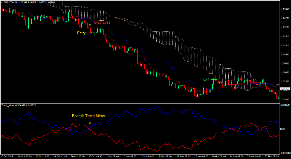Click the triangle icon beside EURNZD#,H4 title
Image resolution: width=292 pixels, height=159 pixels.
click(2, 2)
